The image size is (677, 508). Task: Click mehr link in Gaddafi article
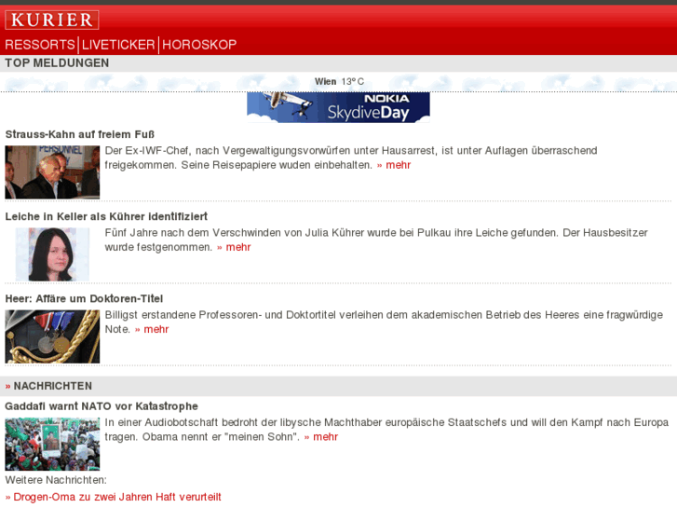[320, 437]
